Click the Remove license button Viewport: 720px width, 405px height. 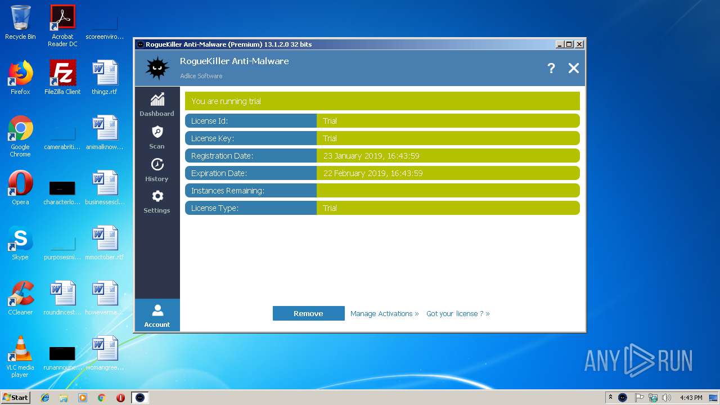pos(308,313)
